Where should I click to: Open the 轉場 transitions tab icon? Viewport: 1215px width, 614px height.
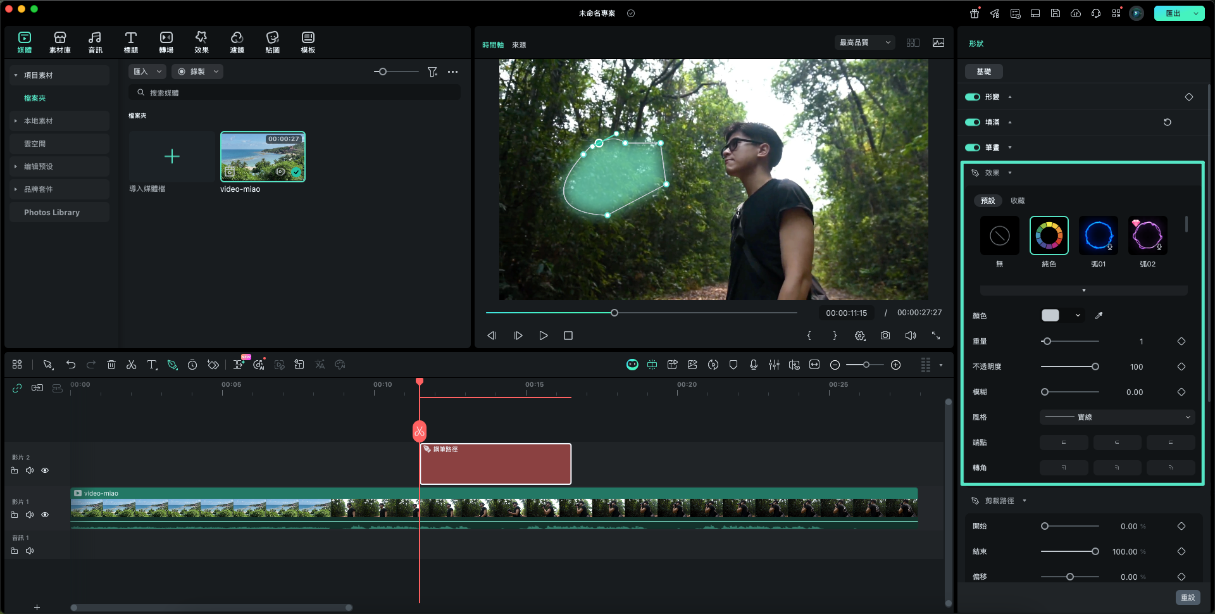tap(166, 42)
